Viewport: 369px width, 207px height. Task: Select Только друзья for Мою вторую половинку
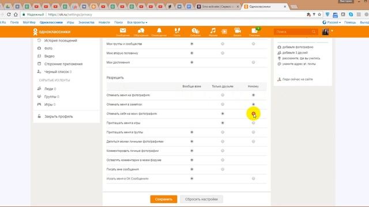[x=223, y=53]
